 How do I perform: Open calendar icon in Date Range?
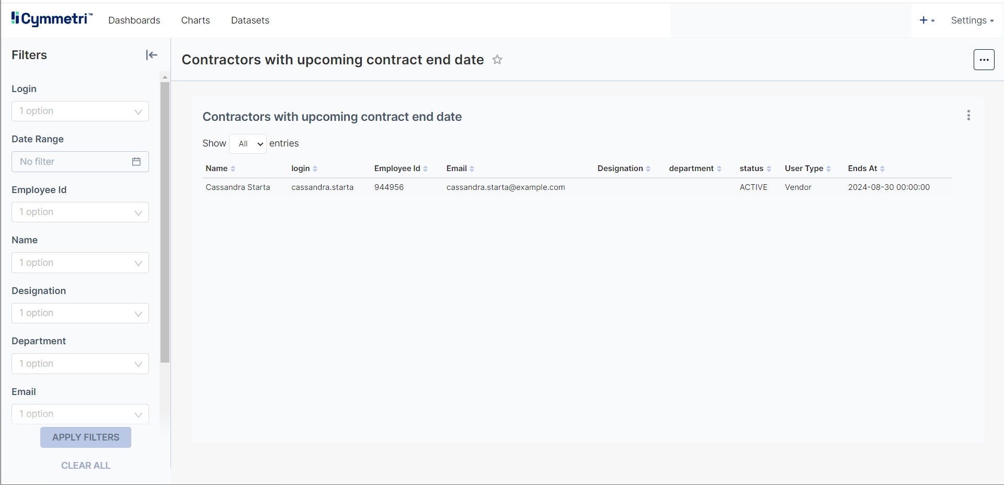pos(136,162)
